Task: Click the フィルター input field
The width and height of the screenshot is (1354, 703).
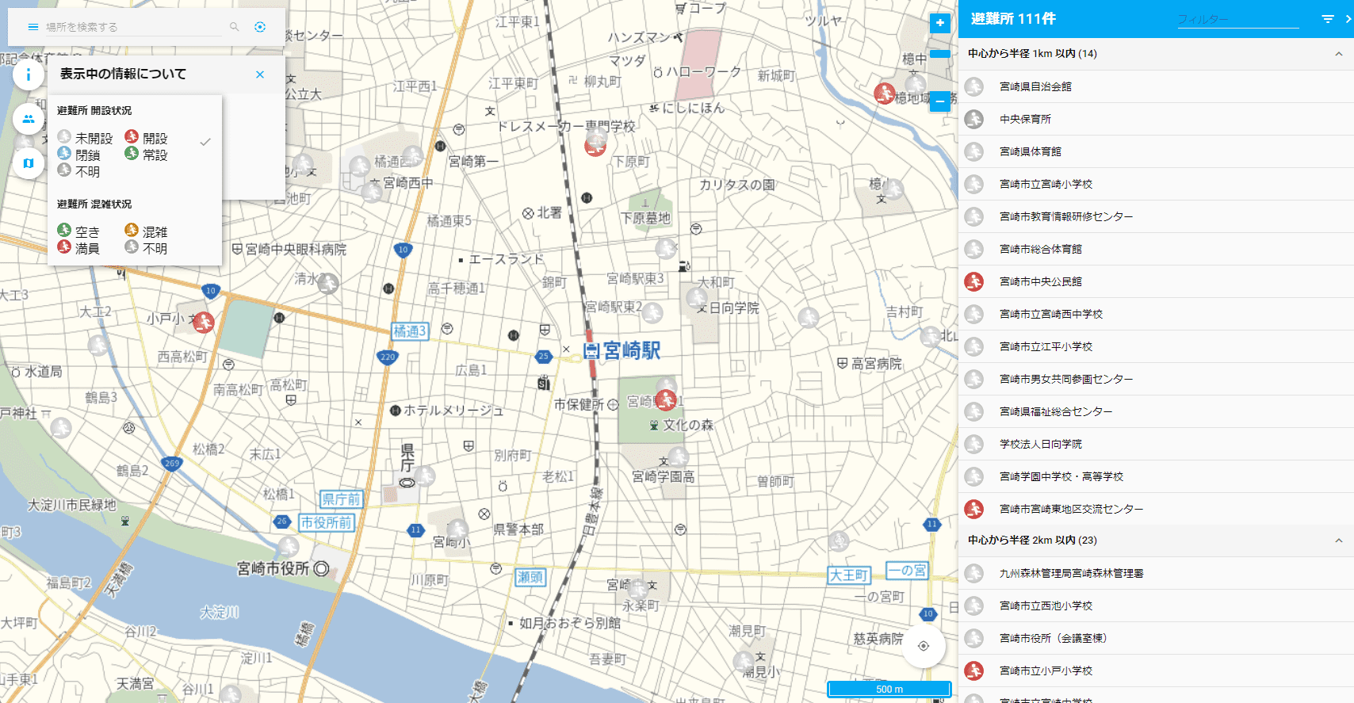Action: (1237, 19)
